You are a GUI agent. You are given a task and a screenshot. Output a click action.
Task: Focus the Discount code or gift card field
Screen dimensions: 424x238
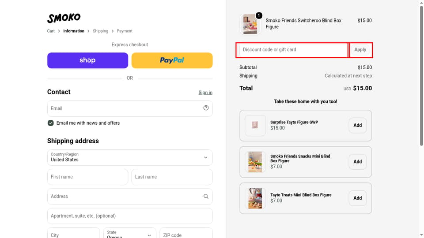[x=293, y=50]
